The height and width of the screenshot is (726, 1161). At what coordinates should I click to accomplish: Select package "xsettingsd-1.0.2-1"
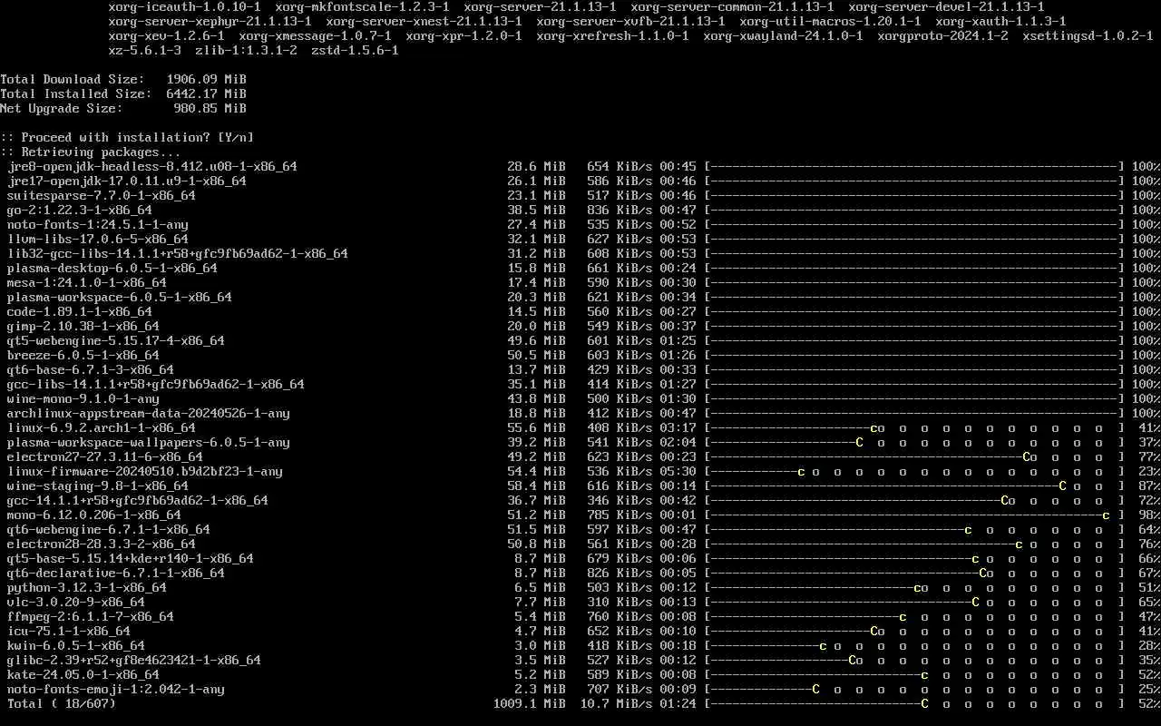pos(1088,35)
